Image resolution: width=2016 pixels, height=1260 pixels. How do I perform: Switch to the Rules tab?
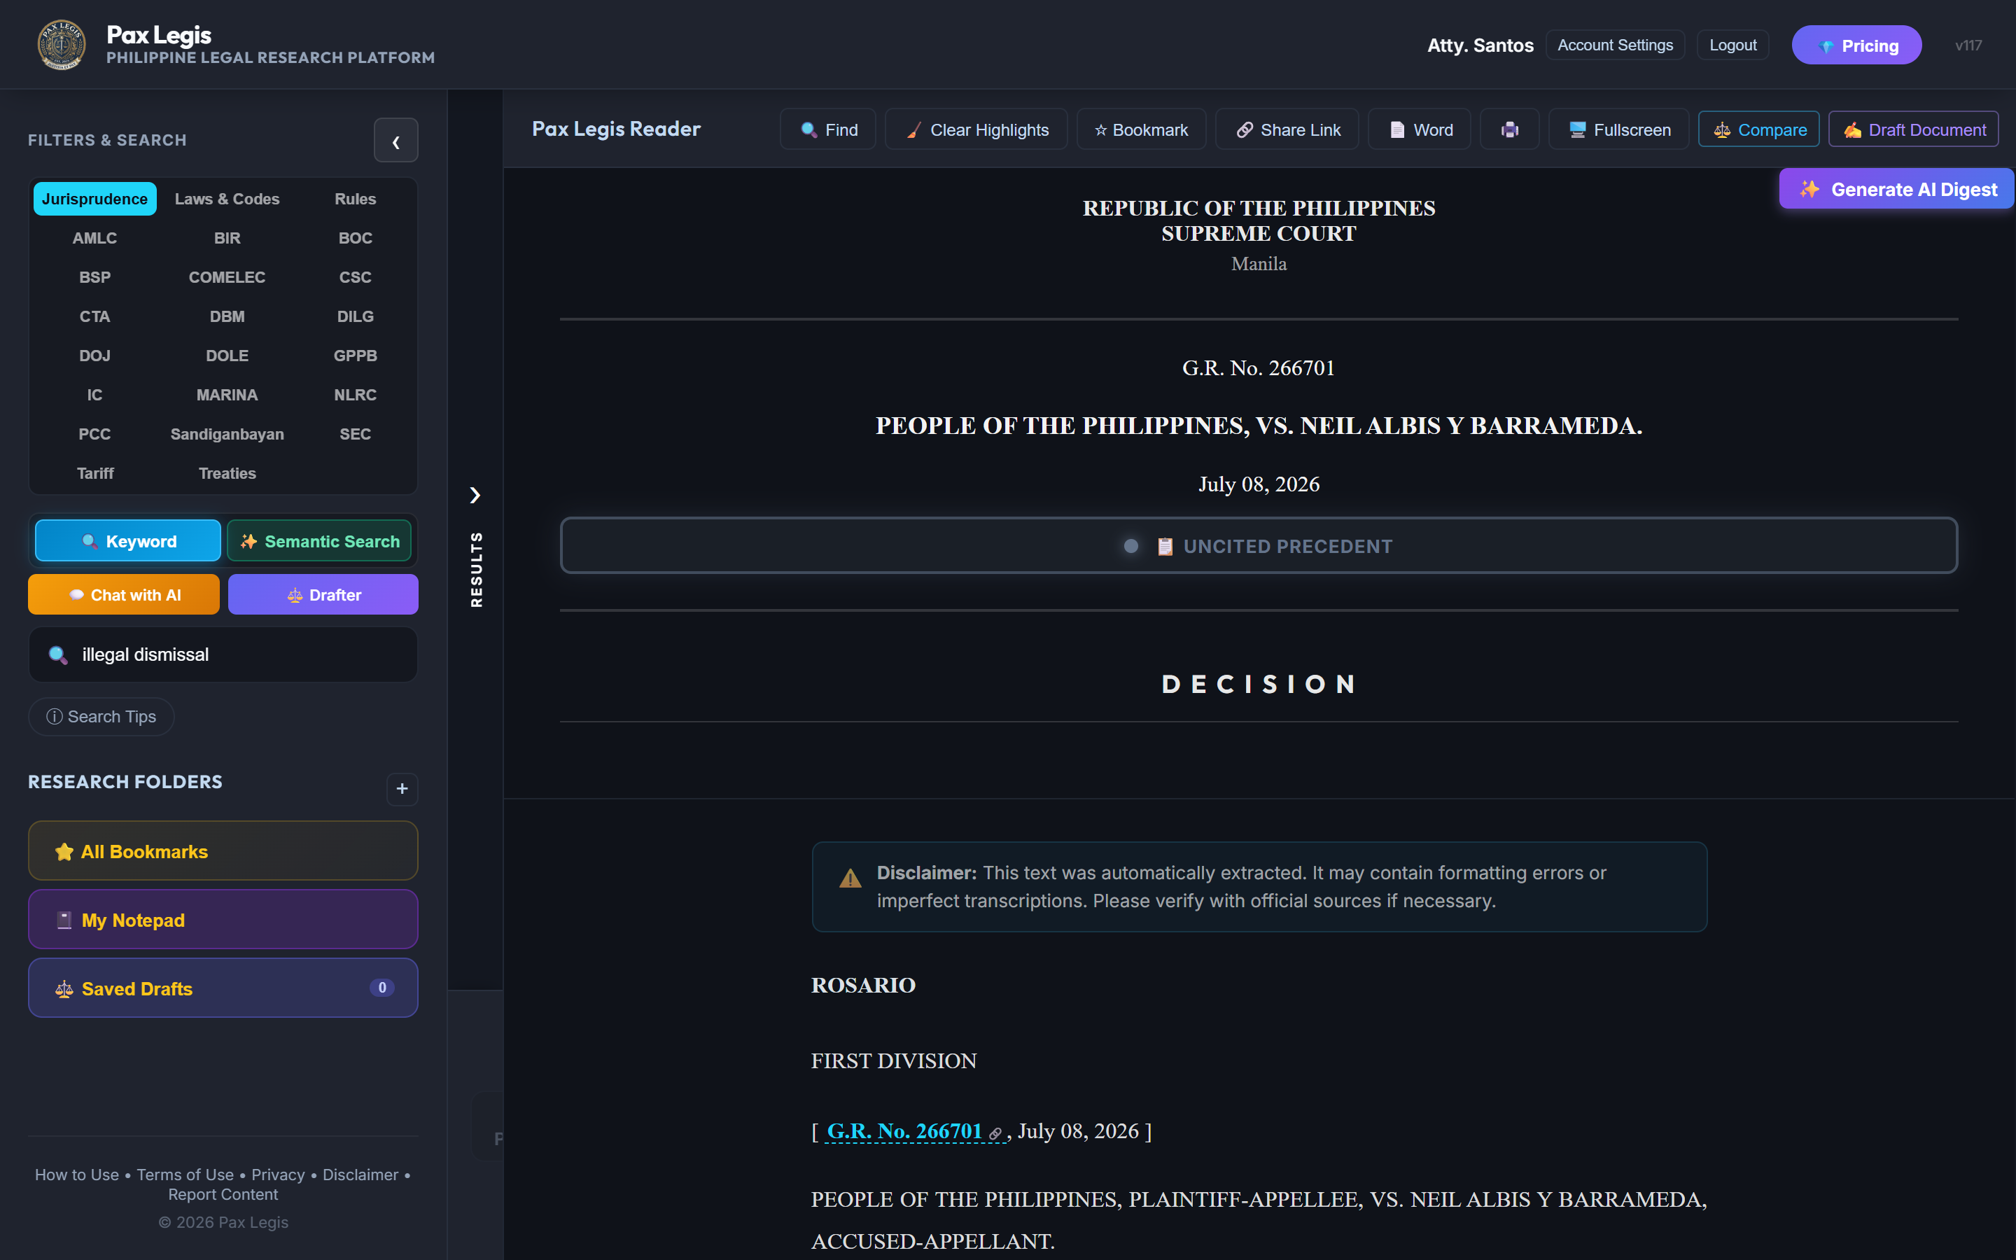[355, 199]
